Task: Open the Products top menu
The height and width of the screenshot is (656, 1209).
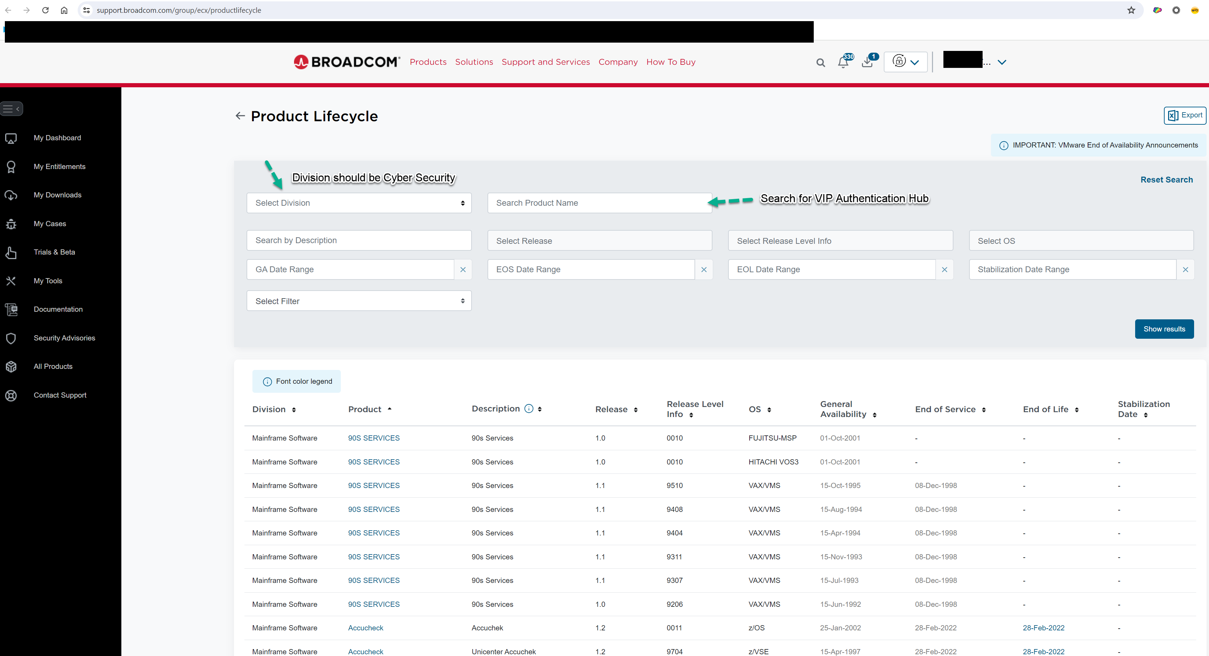Action: [428, 62]
